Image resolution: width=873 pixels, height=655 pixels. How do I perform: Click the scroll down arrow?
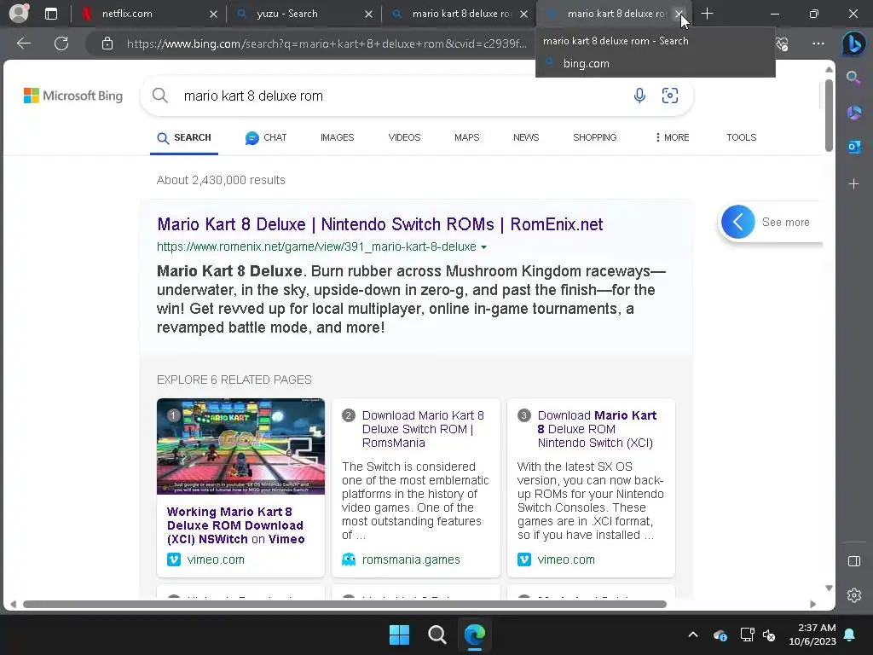[829, 588]
